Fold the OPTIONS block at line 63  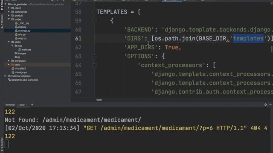coord(94,57)
